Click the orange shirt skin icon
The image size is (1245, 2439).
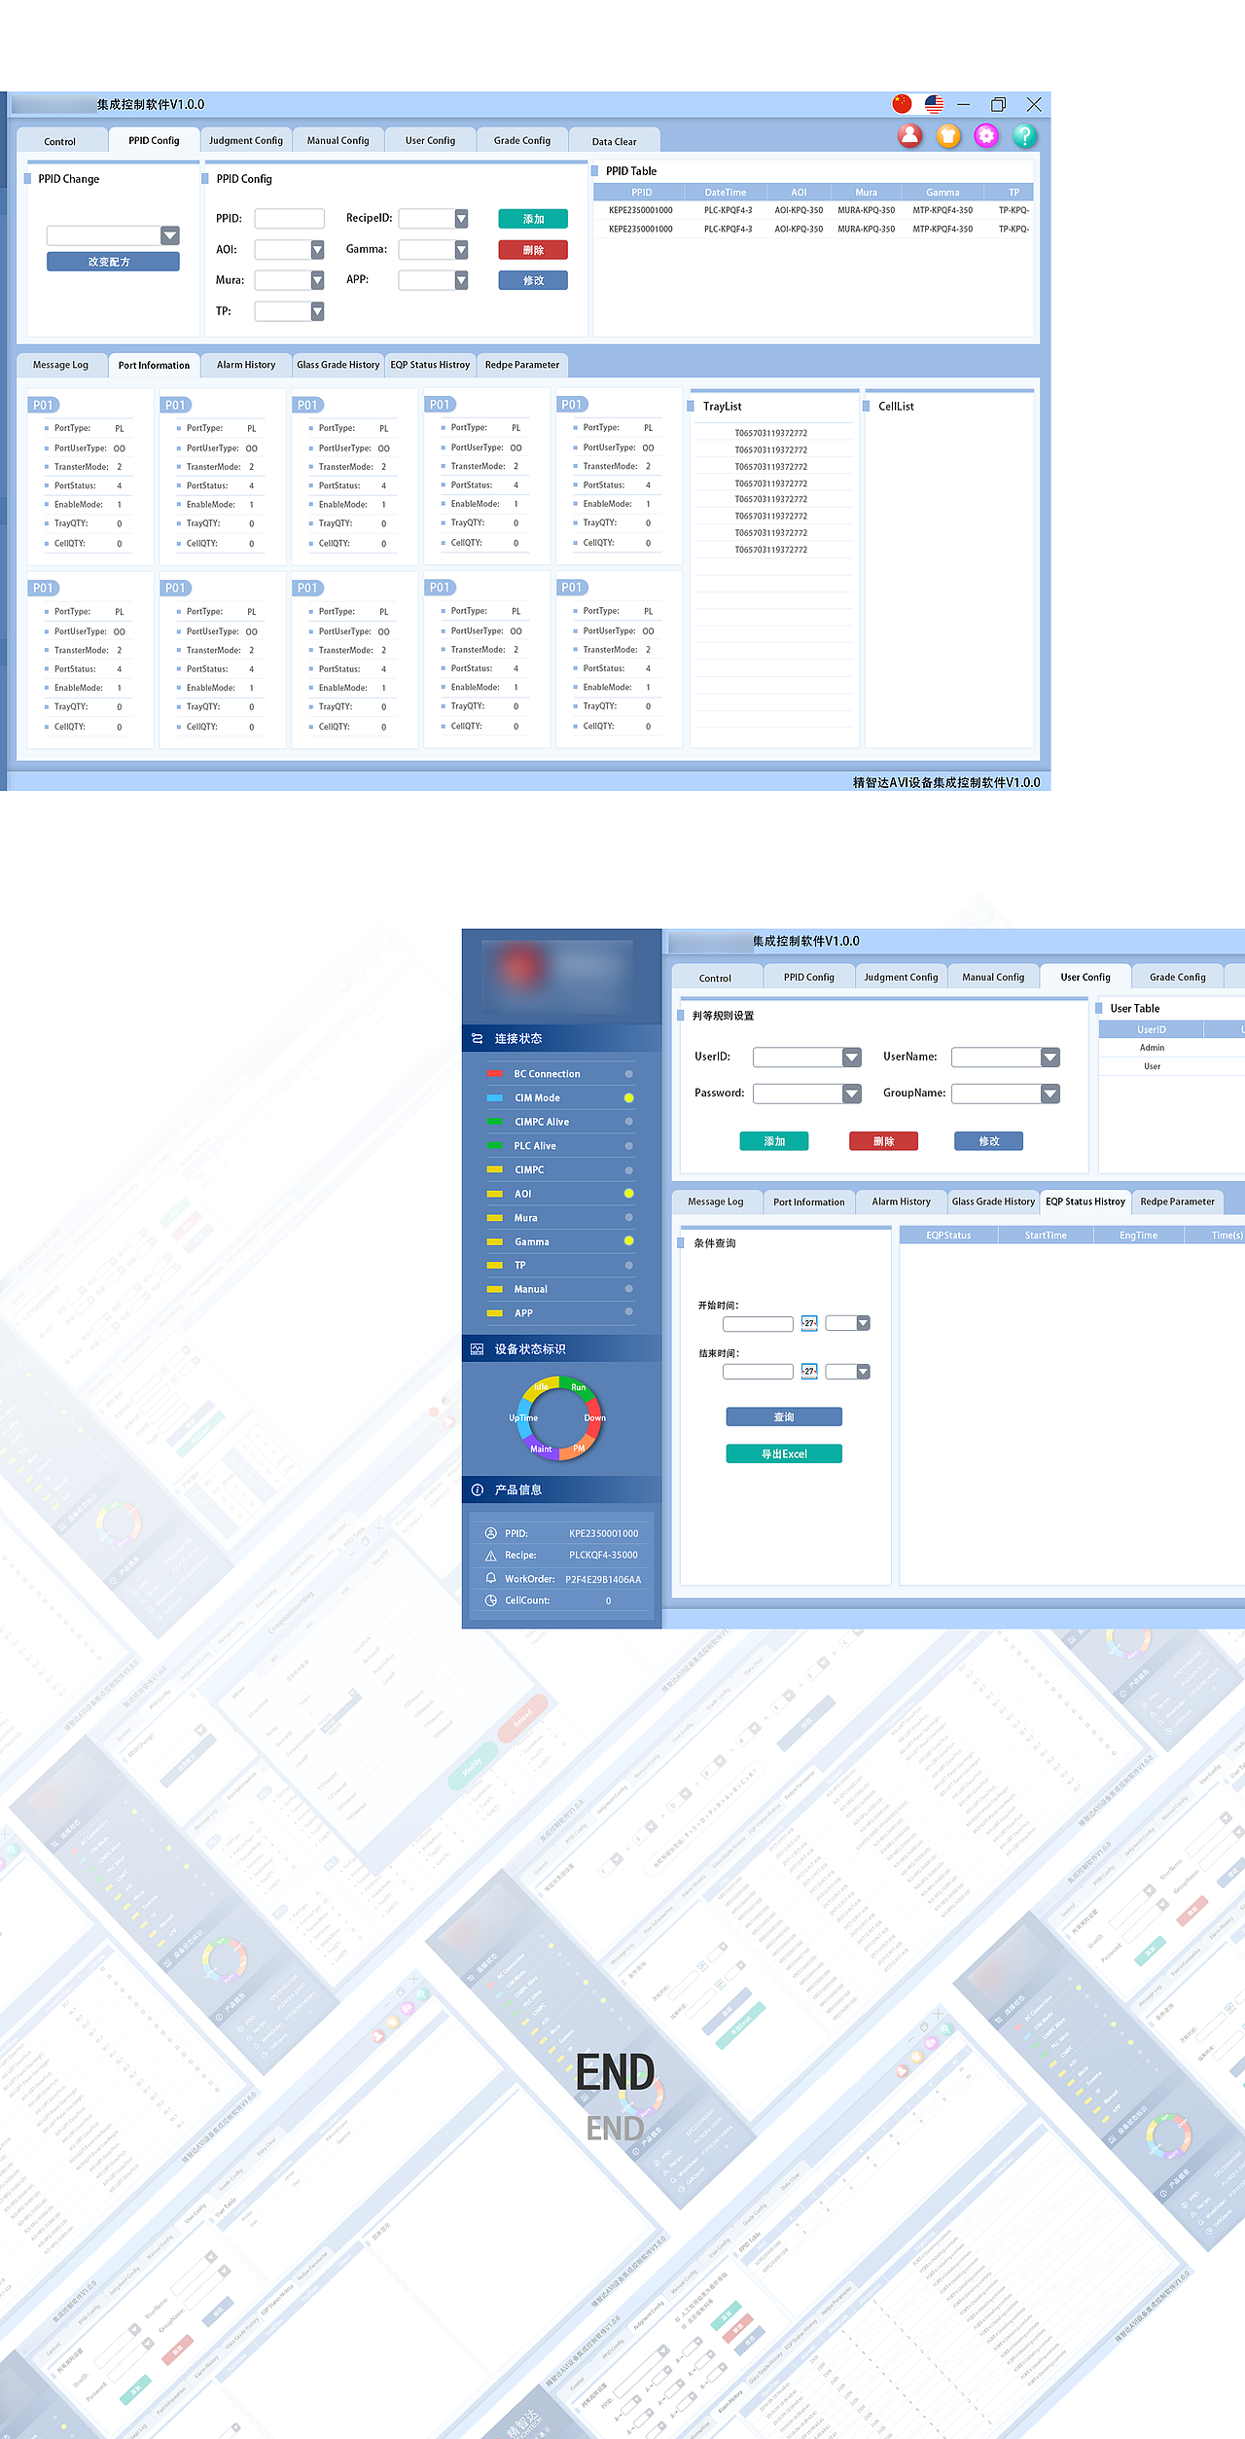[948, 135]
